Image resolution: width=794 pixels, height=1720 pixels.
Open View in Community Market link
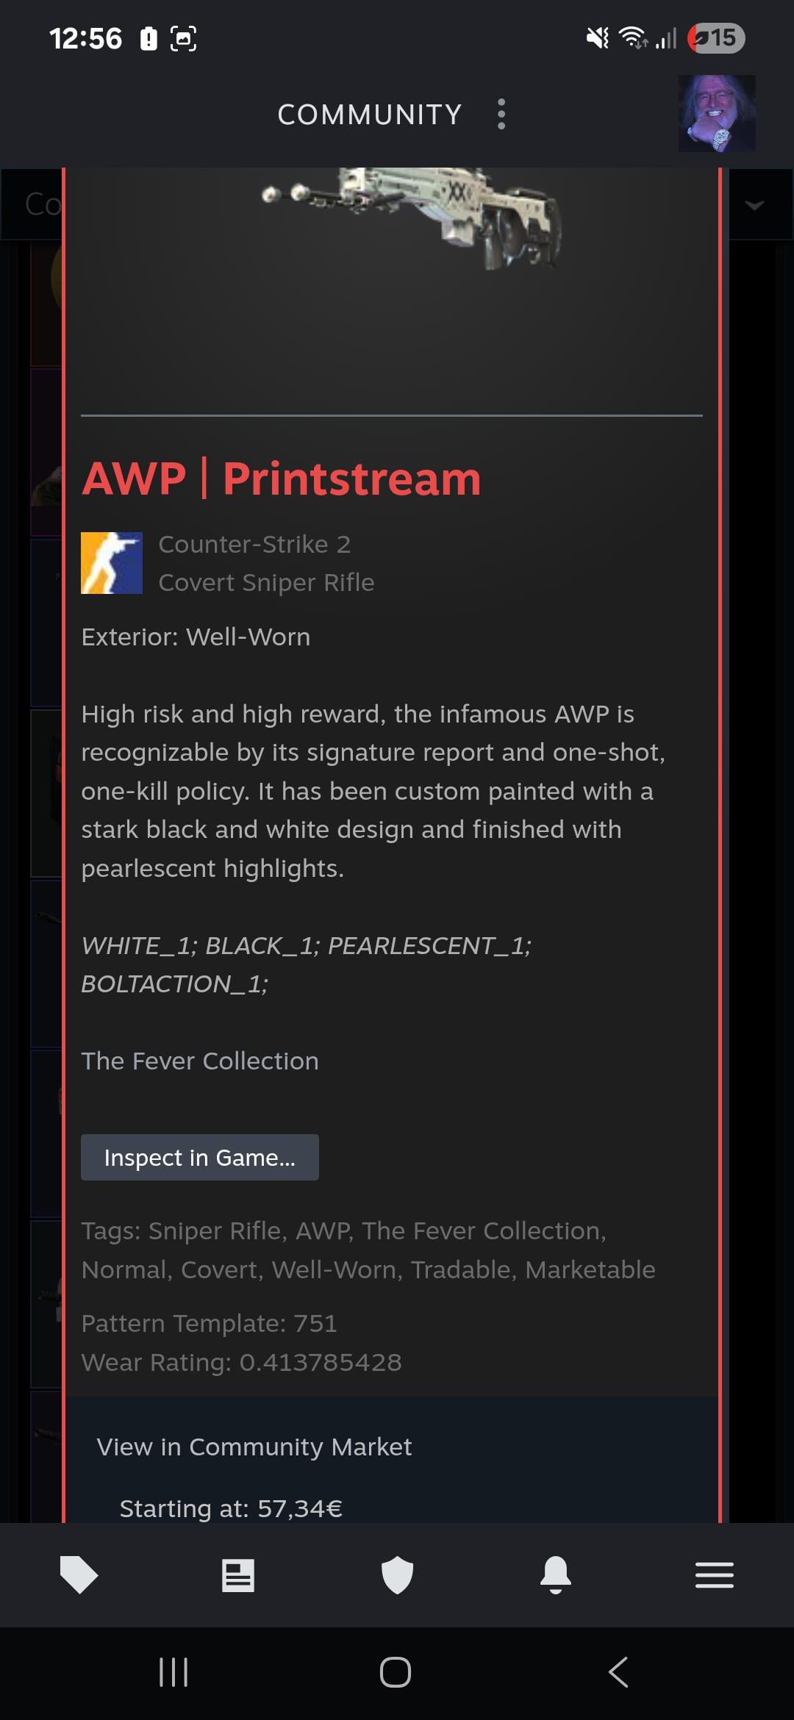pos(254,1447)
